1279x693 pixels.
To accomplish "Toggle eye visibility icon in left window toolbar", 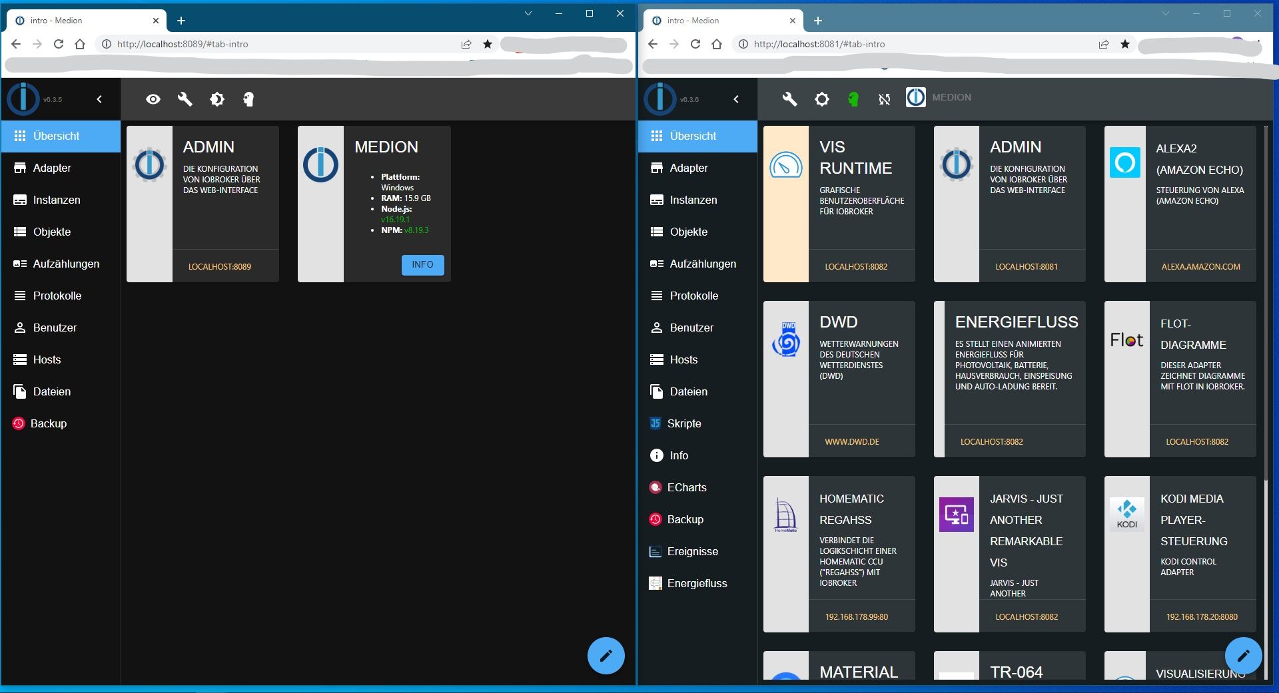I will 153,99.
